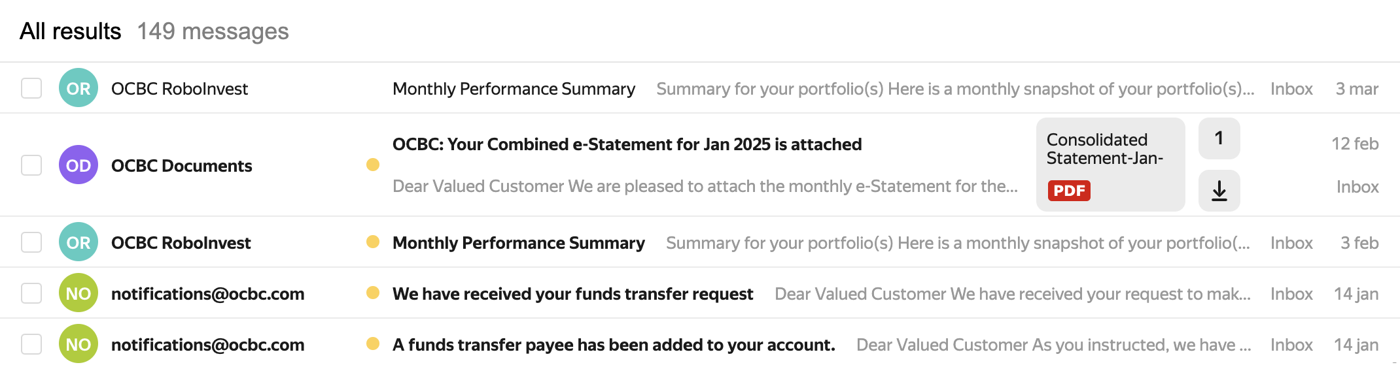Click the red PDF file type badge
This screenshot has width=1400, height=367.
(x=1069, y=191)
